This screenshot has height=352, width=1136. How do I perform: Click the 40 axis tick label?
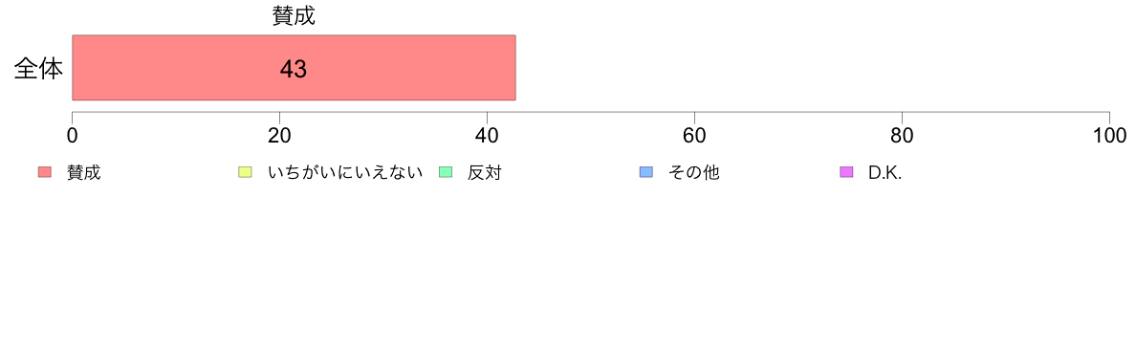click(487, 136)
